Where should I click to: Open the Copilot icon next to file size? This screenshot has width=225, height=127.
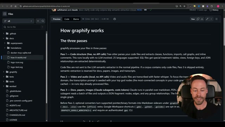coord(115,19)
